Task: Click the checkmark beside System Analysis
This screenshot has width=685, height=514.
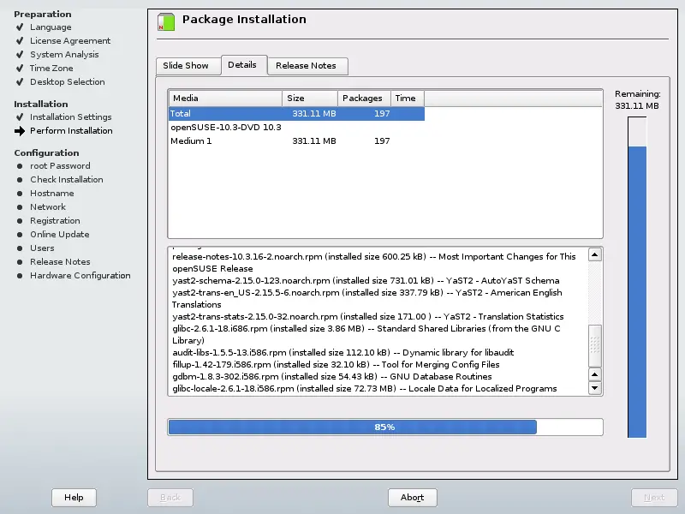Action: coord(20,55)
